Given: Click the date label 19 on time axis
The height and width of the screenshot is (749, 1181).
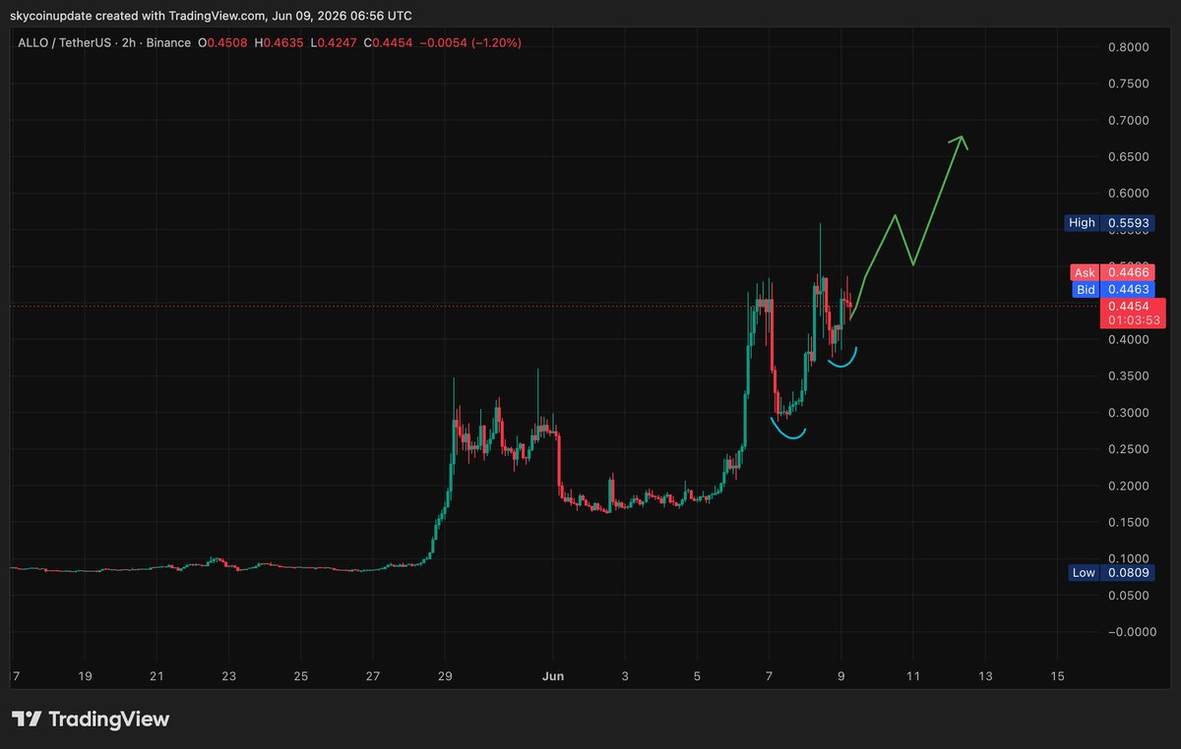Looking at the screenshot, I should (84, 677).
